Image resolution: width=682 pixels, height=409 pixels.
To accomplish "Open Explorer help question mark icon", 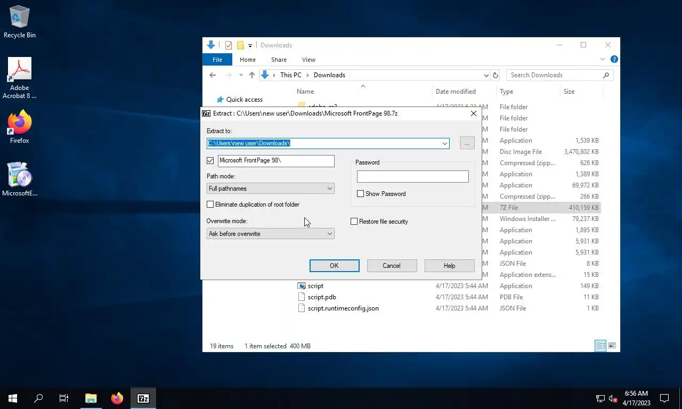I will pyautogui.click(x=614, y=60).
